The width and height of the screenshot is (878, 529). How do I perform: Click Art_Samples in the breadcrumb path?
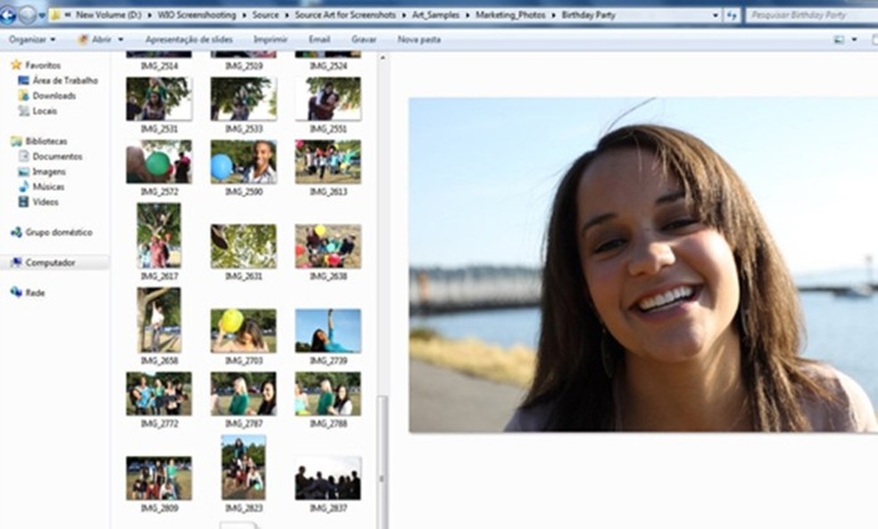coord(435,15)
